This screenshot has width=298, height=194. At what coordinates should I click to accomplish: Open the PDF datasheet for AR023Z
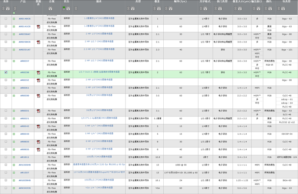point(39,80)
